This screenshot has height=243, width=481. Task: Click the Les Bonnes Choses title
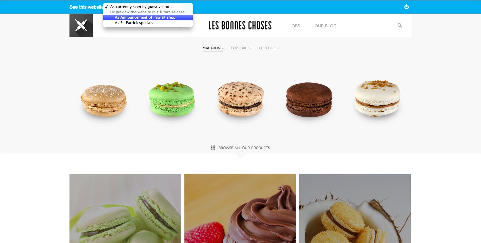(240, 25)
